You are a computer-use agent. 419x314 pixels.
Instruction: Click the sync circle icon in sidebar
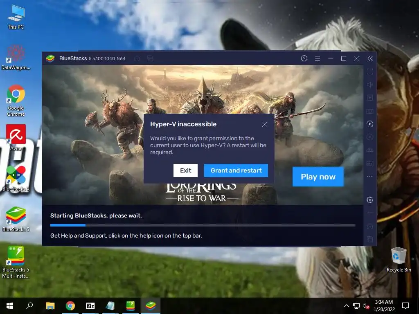coord(370,137)
